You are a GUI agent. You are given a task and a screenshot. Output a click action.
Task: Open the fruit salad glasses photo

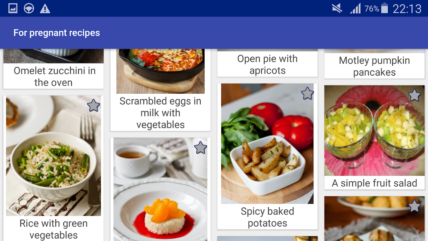[x=374, y=130]
